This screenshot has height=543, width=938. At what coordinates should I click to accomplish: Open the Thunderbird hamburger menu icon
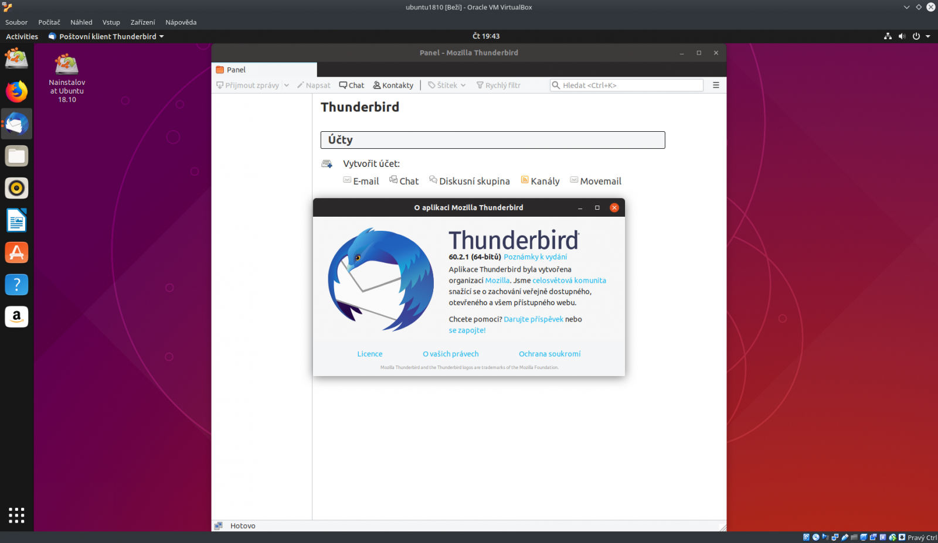[x=716, y=85]
